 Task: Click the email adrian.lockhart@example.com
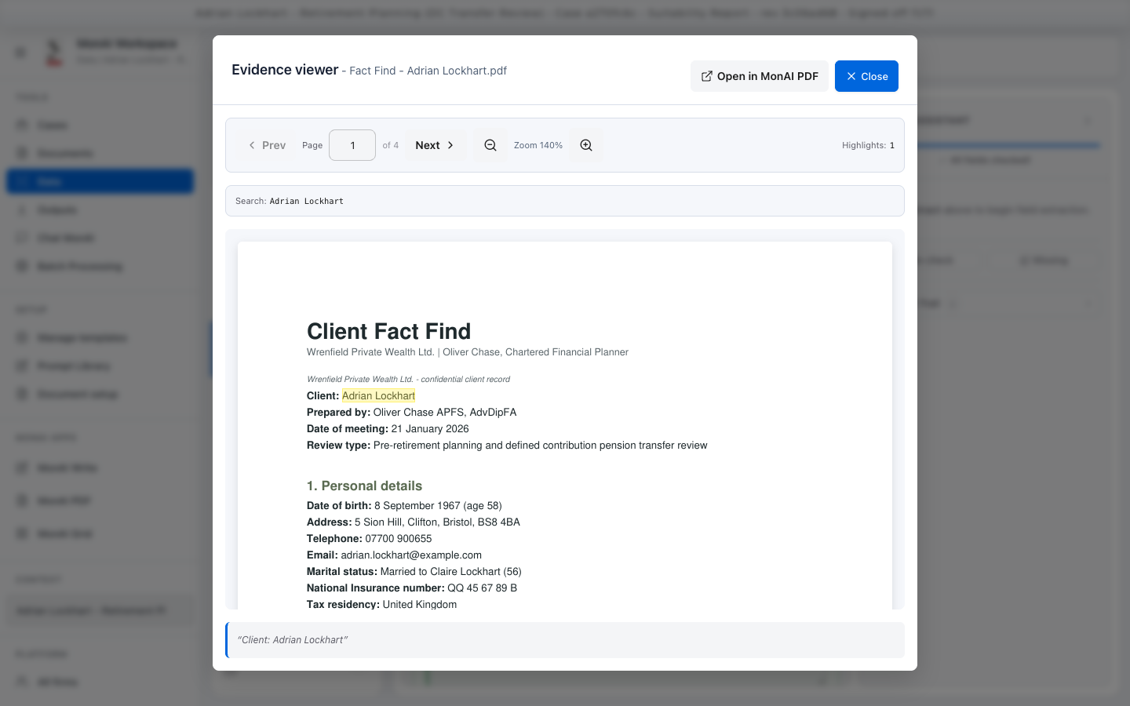tap(411, 555)
